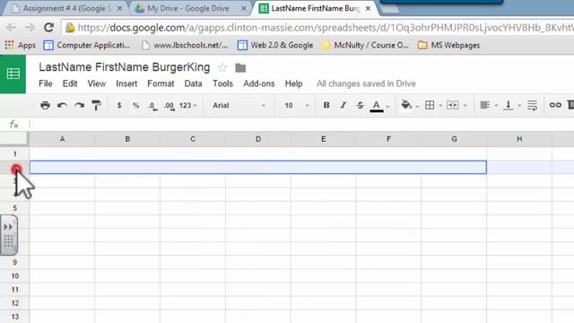
Task: Click the browser address bar URL
Action: [x=325, y=28]
